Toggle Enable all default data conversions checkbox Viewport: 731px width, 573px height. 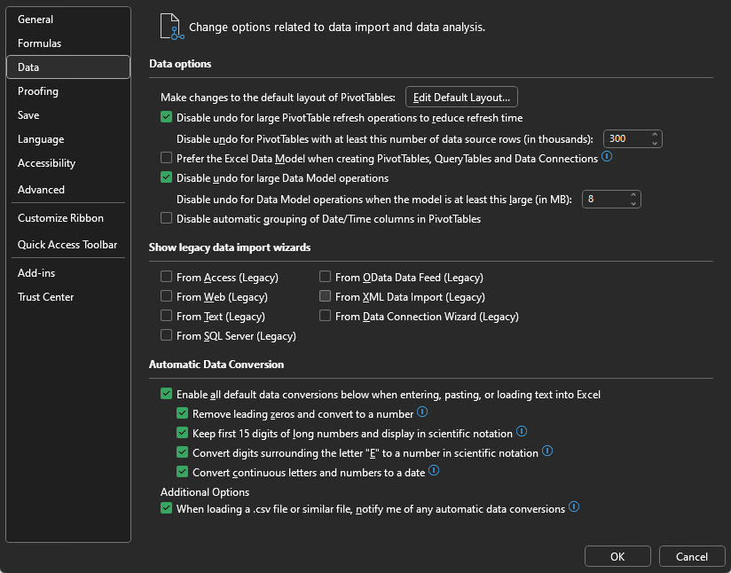167,394
